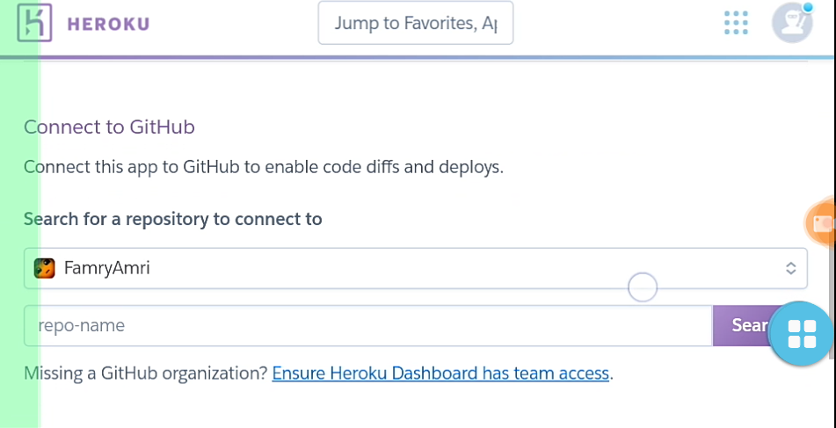This screenshot has height=428, width=836.
Task: Click the Missing a GitHub organization text
Action: pyautogui.click(x=146, y=373)
